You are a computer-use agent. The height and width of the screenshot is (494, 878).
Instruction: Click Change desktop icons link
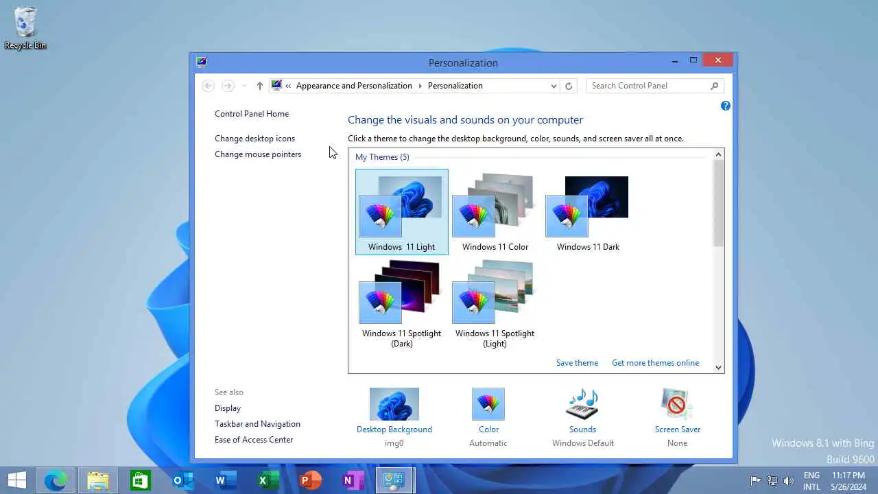254,139
